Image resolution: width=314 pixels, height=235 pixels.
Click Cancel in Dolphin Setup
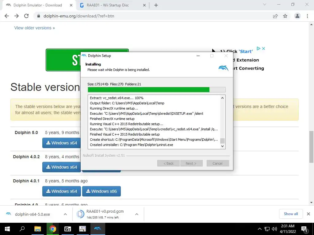(x=217, y=163)
